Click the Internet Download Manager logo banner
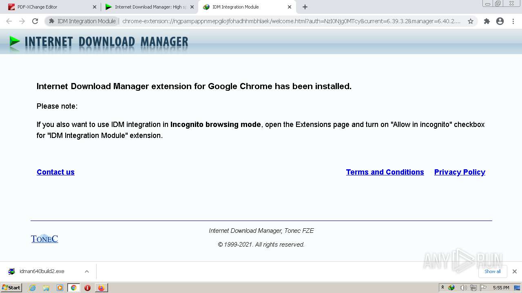 pyautogui.click(x=99, y=42)
